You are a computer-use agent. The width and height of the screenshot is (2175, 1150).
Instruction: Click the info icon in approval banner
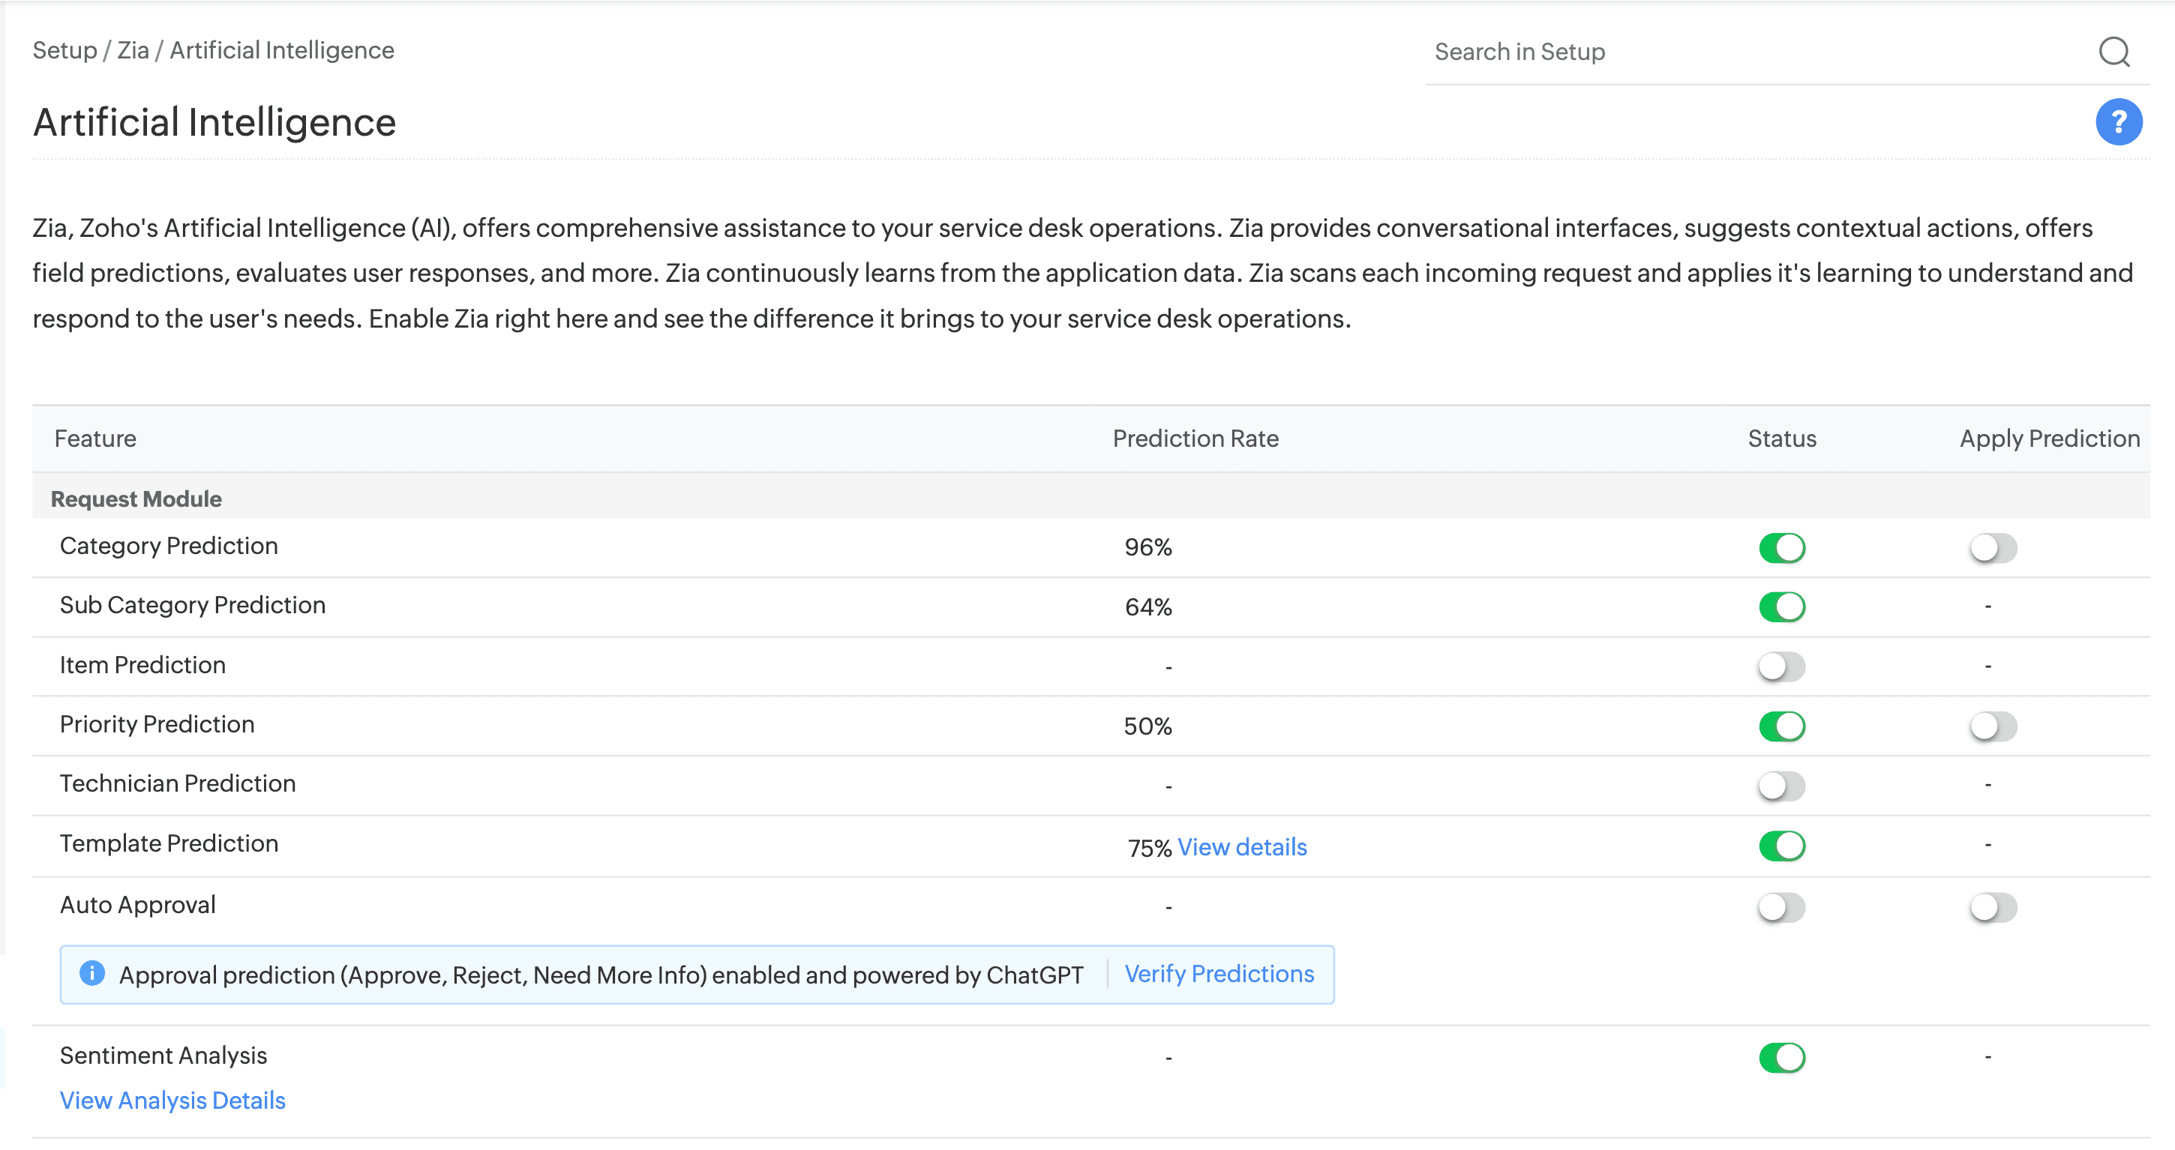(92, 974)
